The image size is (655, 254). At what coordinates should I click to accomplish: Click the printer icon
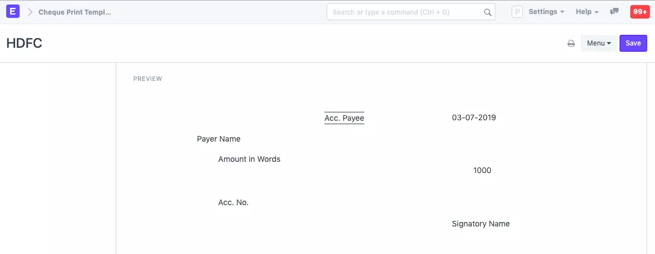(571, 43)
